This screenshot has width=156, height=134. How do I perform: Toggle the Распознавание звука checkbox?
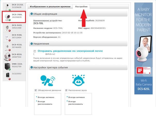[x=66, y=90]
